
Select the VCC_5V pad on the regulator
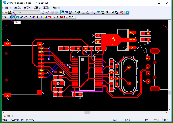click(x=132, y=33)
